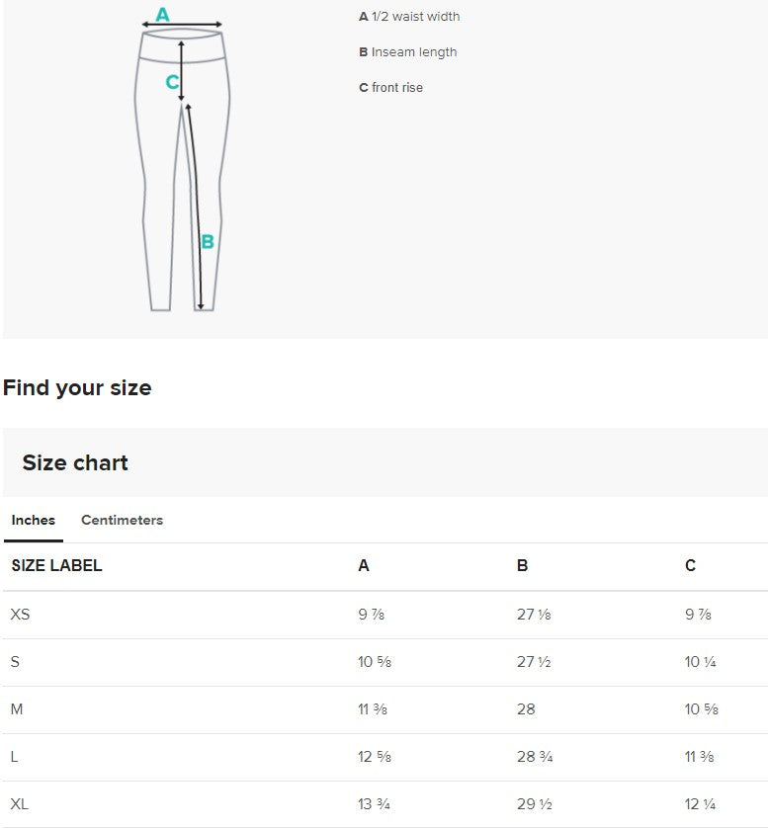Select the S size row label
The width and height of the screenshot is (768, 829).
(15, 662)
